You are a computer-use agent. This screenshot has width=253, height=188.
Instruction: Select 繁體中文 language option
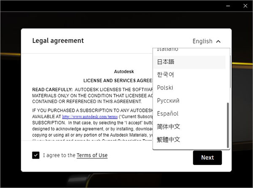click(189, 139)
